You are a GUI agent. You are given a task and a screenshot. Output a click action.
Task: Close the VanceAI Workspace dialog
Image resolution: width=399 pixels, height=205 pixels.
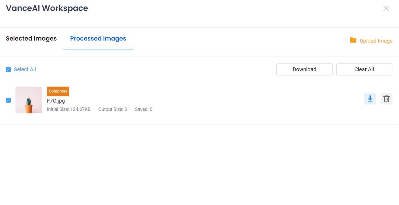coord(386,8)
